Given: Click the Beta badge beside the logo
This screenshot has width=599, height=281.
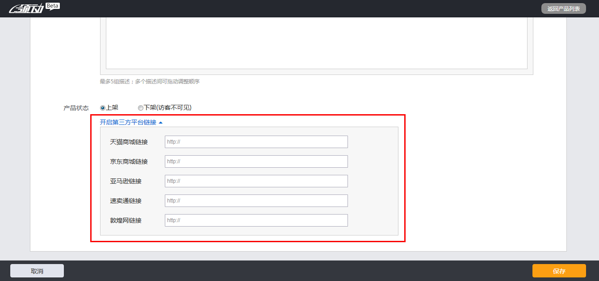Looking at the screenshot, I should [x=53, y=6].
